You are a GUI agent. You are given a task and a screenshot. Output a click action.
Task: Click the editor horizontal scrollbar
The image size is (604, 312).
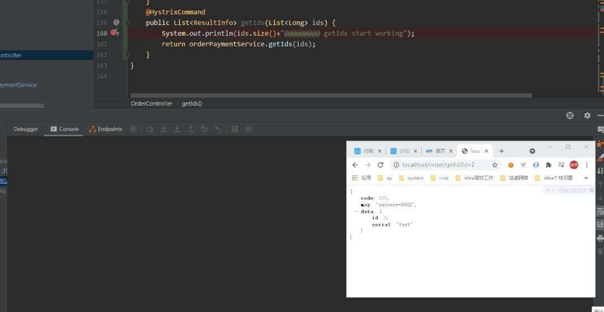click(x=331, y=95)
